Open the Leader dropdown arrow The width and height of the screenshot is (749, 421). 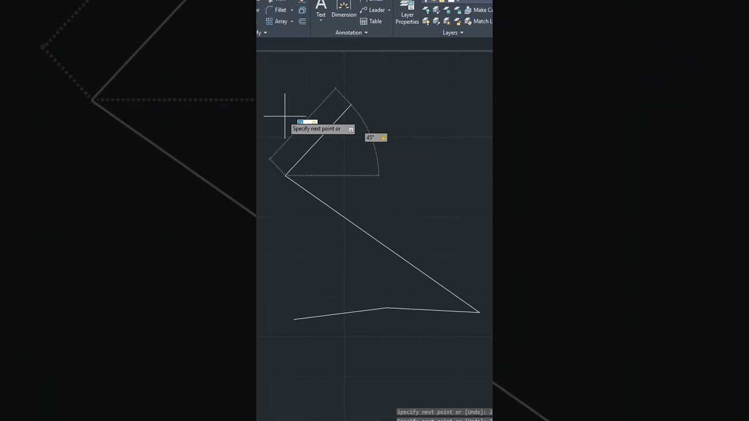coord(389,10)
